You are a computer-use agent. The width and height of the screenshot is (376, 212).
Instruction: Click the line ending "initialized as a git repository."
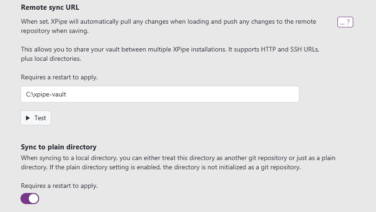click(161, 167)
